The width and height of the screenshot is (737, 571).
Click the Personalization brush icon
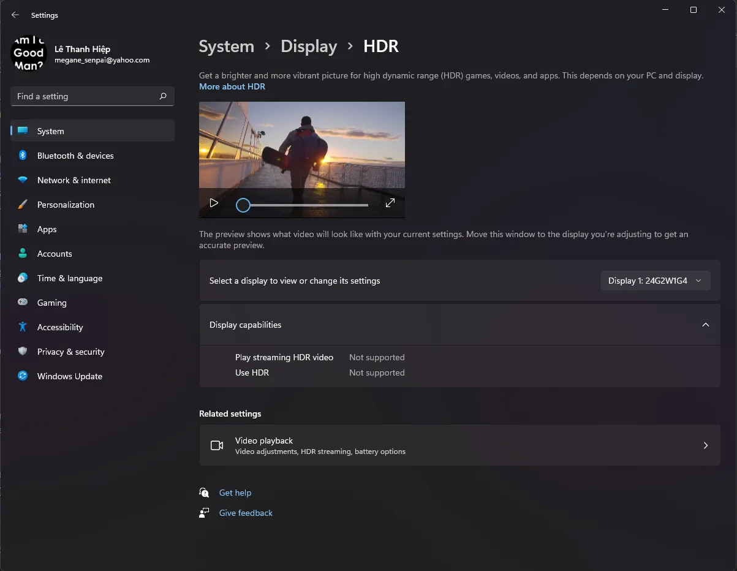23,205
